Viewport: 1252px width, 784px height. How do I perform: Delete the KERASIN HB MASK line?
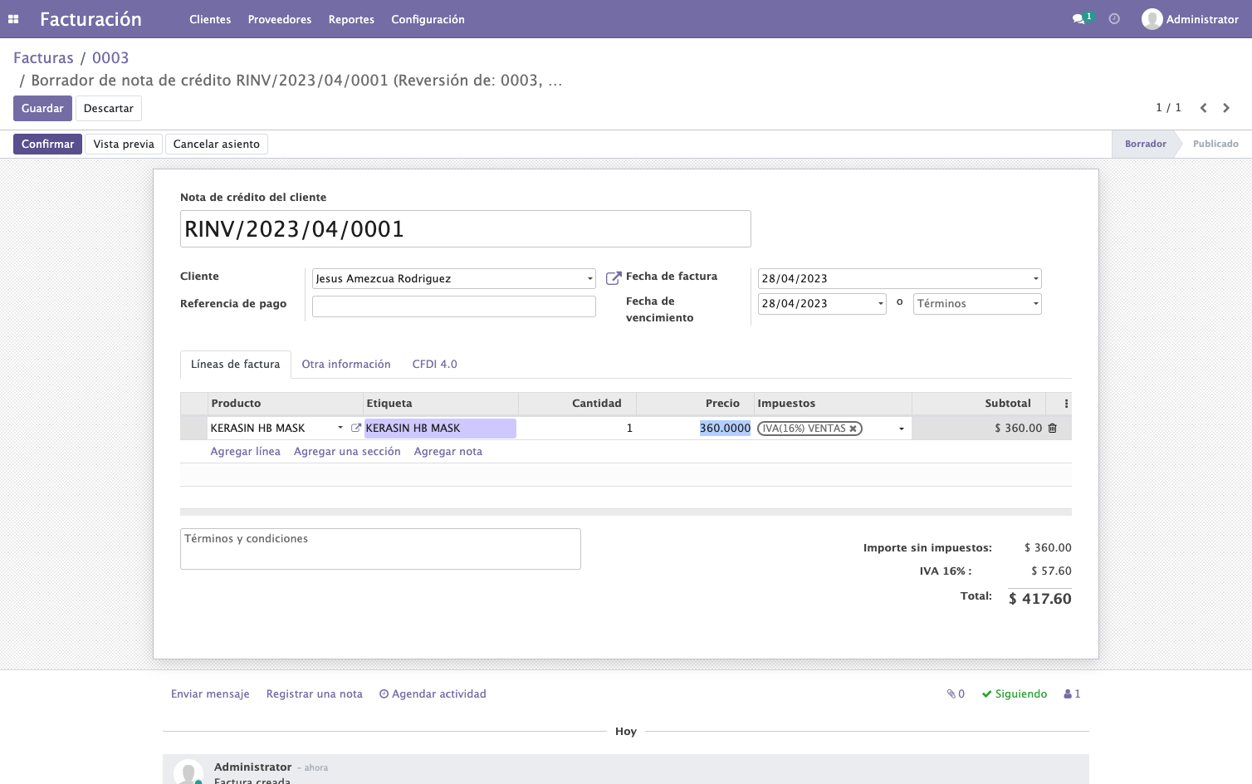coord(1053,429)
